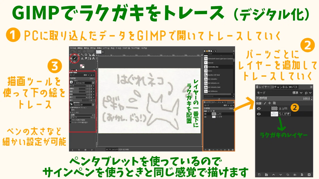Click the サイズ slider showing 7.00
Screen dimensions: 319x179
[79, 86]
